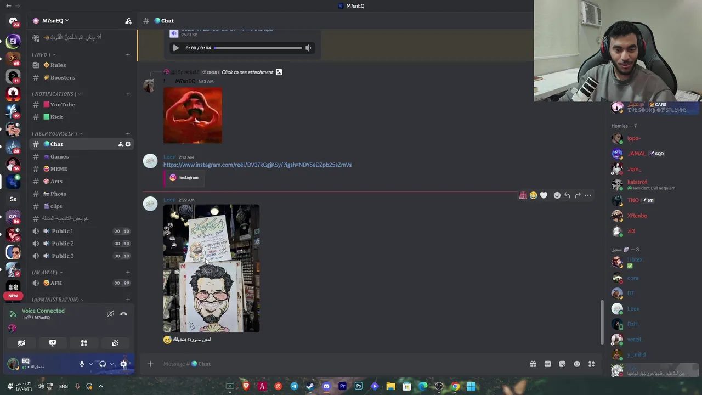Open the YouTube channel
The image size is (702, 395).
(81, 104)
